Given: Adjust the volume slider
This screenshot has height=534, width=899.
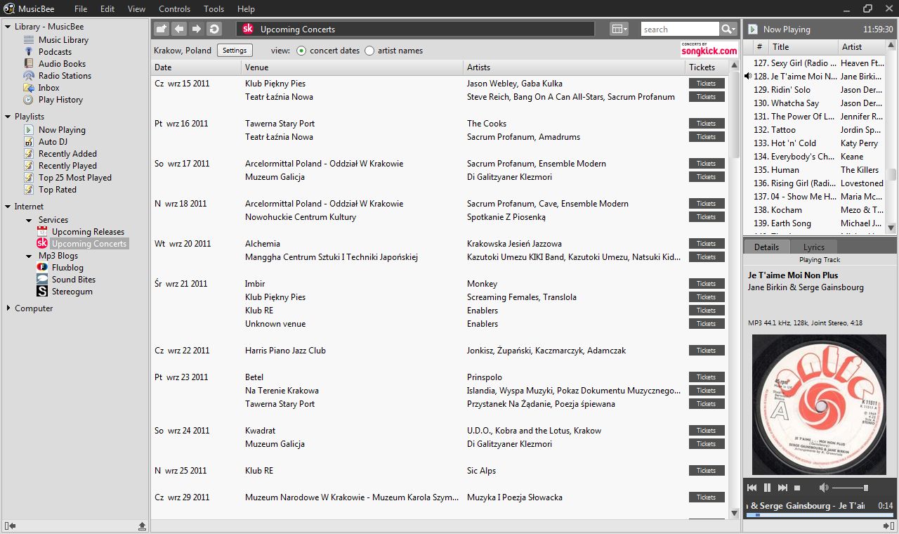Looking at the screenshot, I should (851, 488).
